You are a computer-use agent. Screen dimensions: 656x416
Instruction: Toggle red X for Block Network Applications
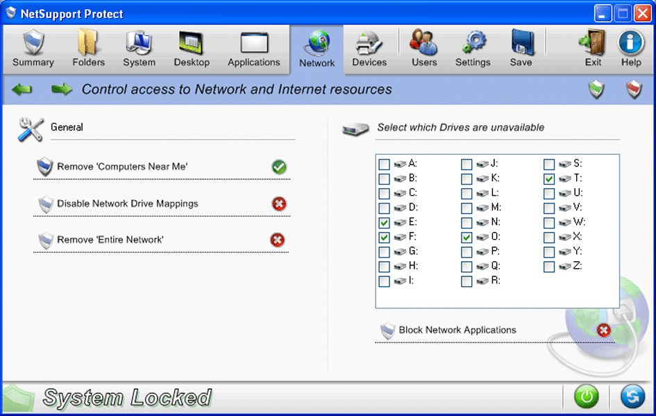(603, 330)
